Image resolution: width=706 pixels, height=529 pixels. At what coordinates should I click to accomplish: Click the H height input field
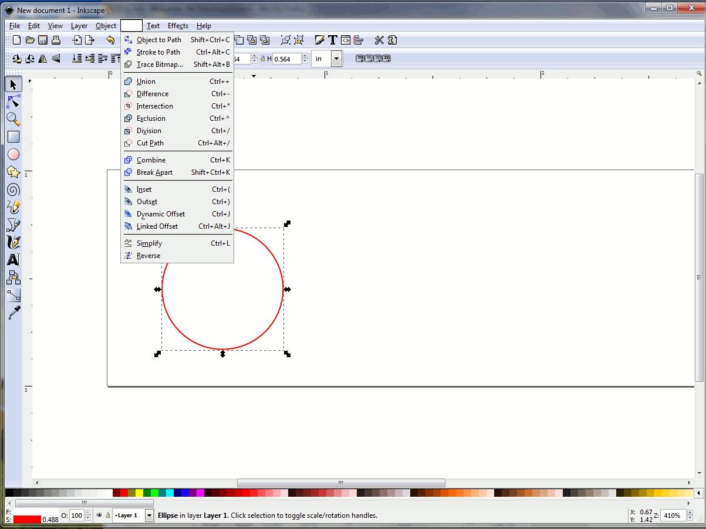(x=287, y=59)
